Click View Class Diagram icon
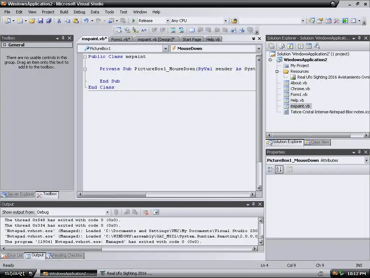Image resolution: width=370 pixels, height=278 pixels. tap(317, 46)
